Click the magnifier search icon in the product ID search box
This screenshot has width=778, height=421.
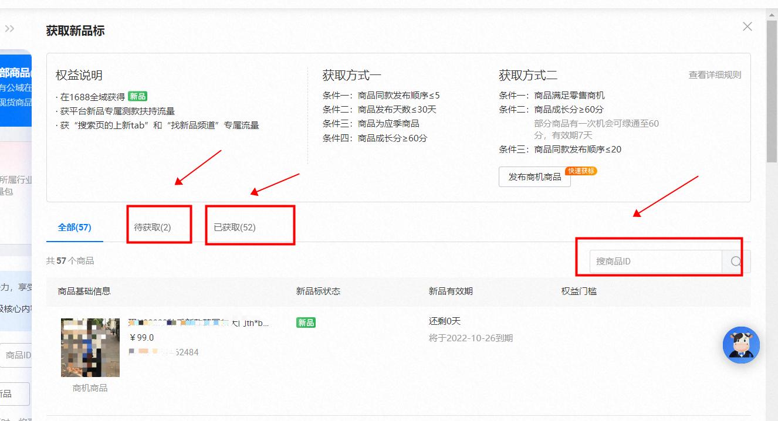point(735,261)
